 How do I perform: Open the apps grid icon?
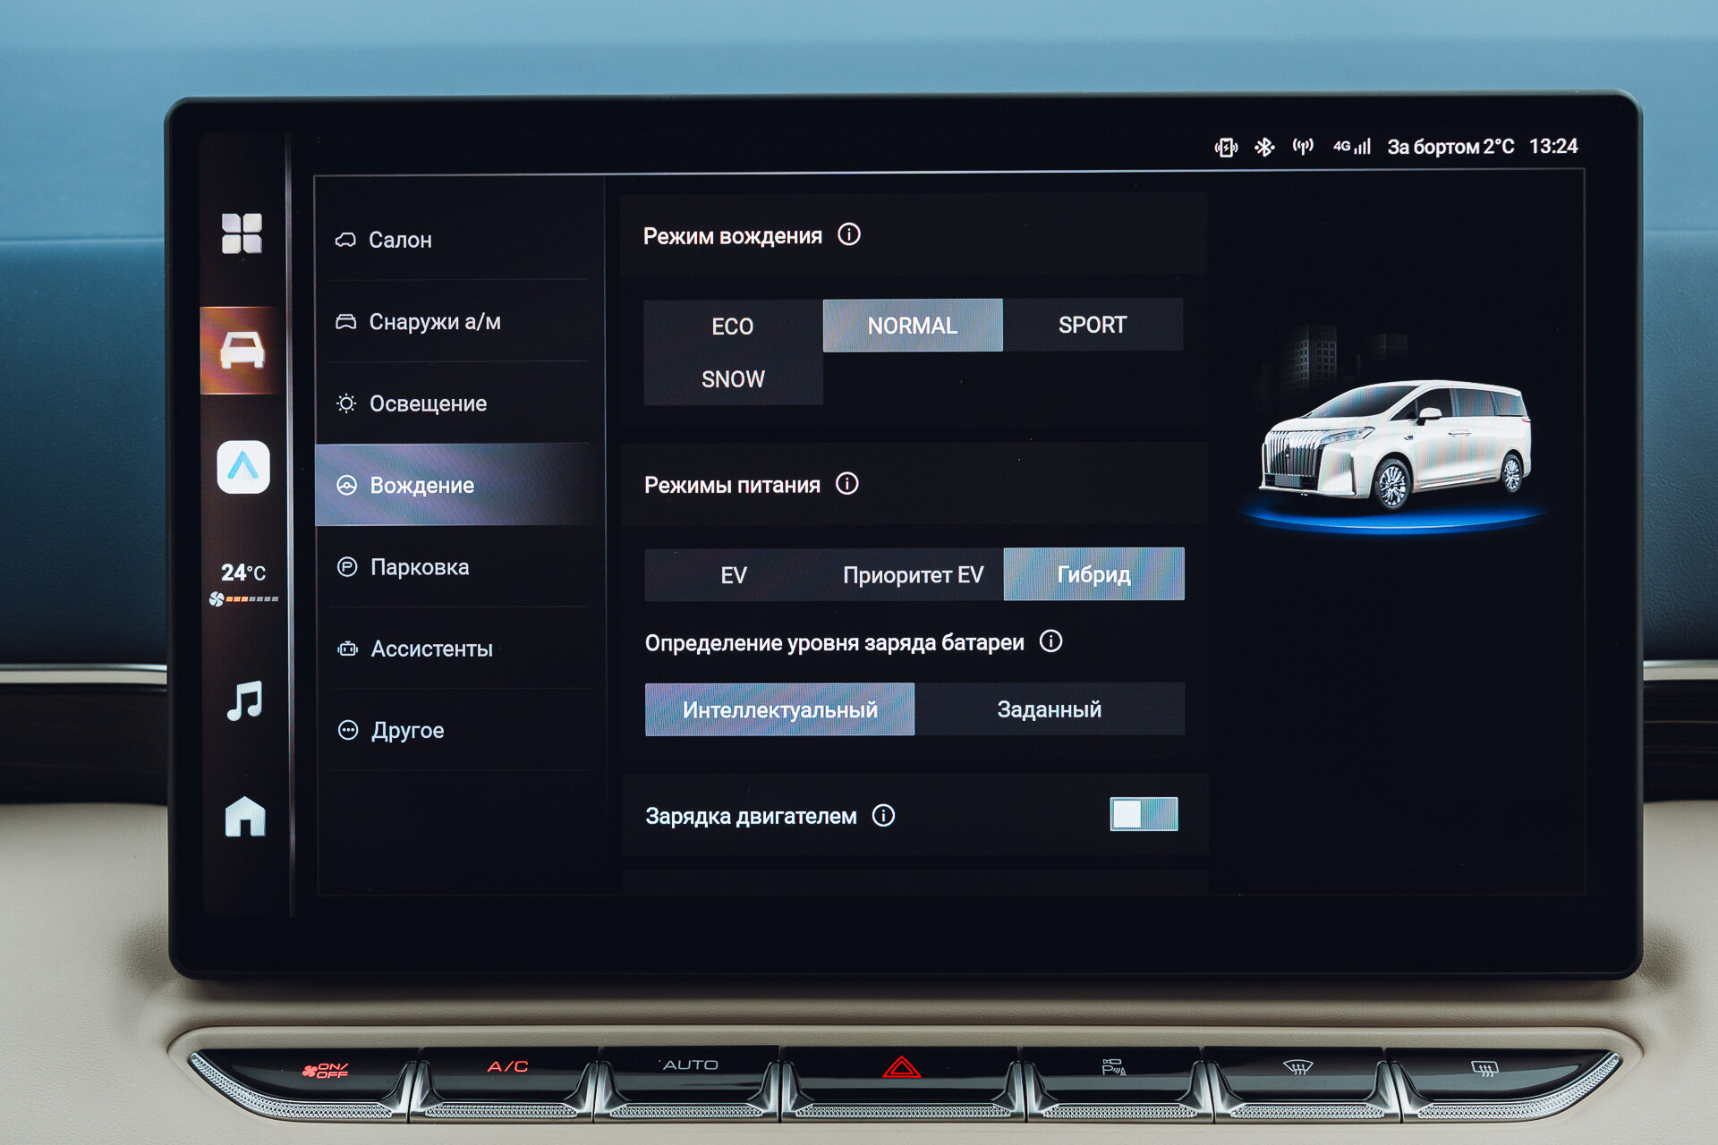tap(242, 233)
